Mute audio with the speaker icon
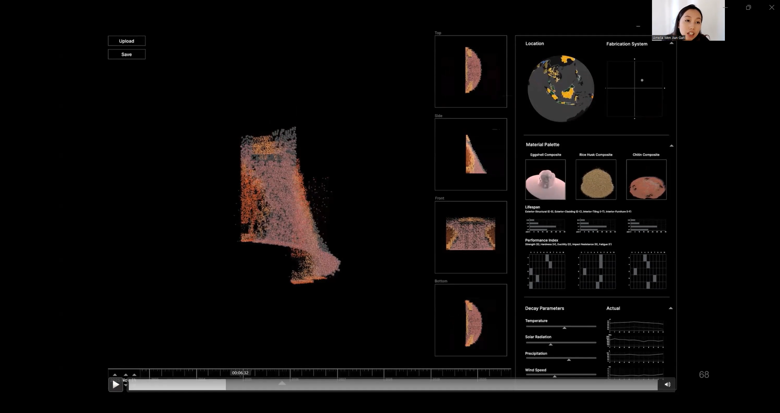 point(667,384)
